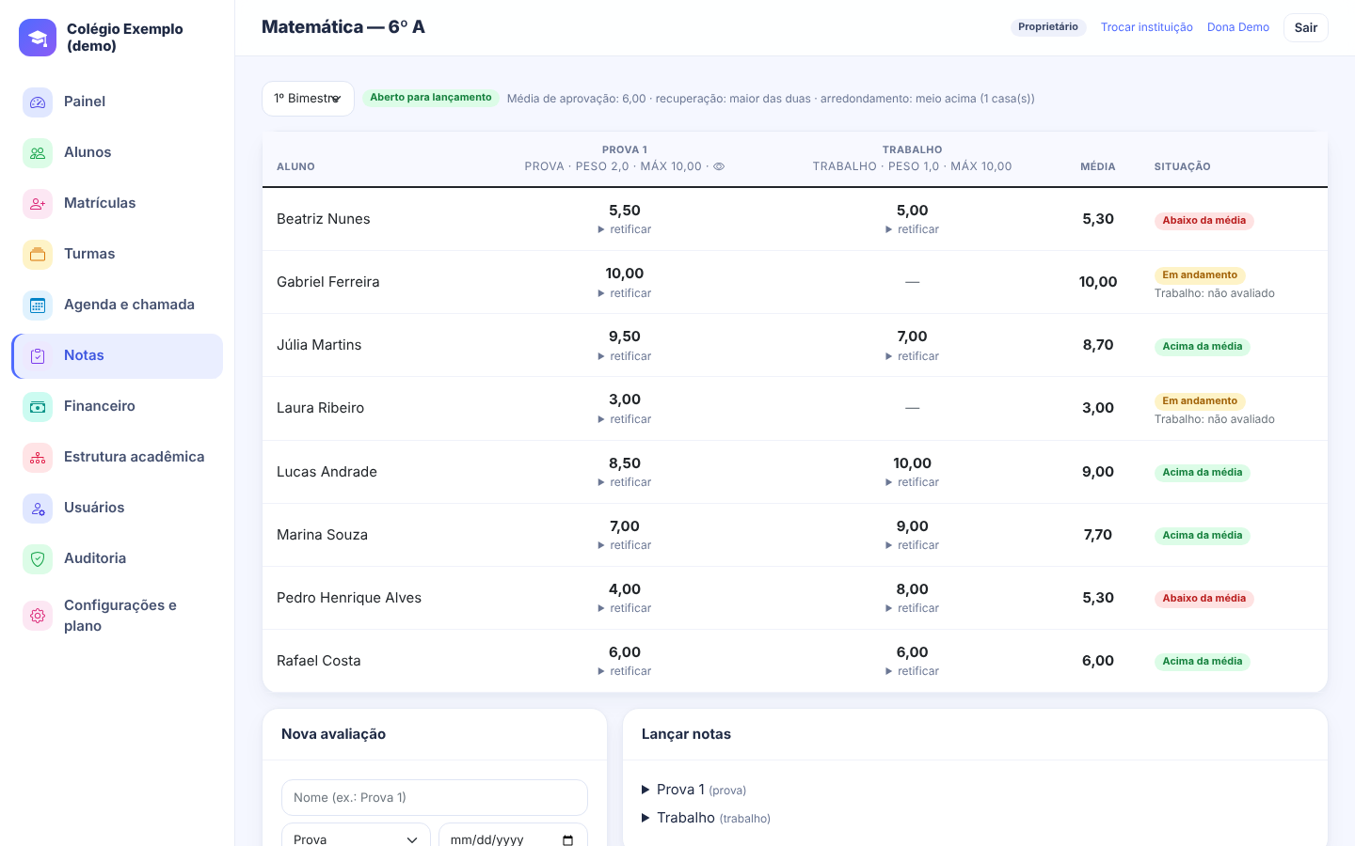Click the Turmas sidebar icon
Viewport: 1355px width, 846px height.
pyautogui.click(x=38, y=254)
